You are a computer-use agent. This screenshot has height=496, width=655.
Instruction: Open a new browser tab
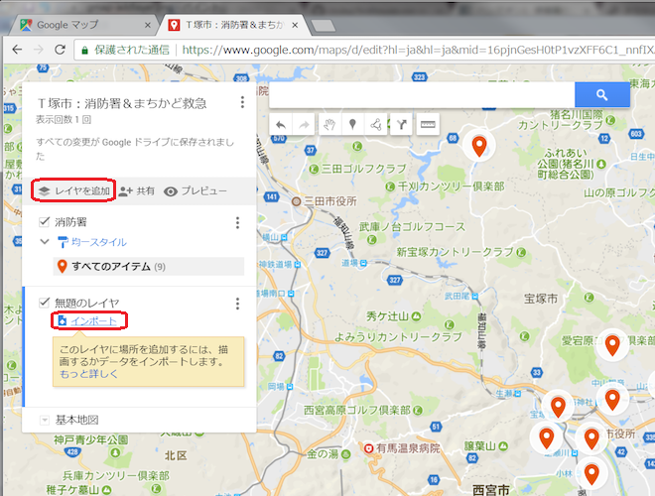point(323,26)
